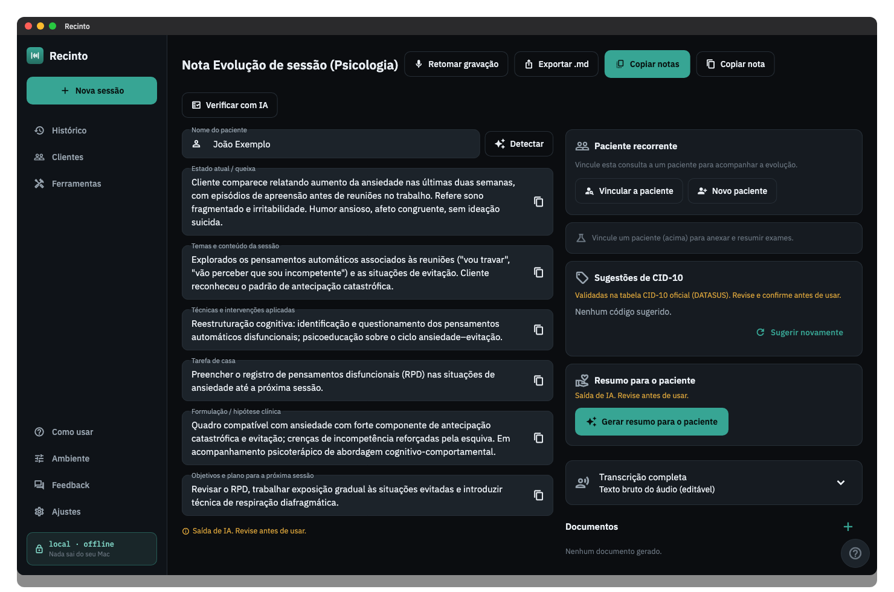Add a document with the plus icon
Image resolution: width=894 pixels, height=592 pixels.
point(848,527)
